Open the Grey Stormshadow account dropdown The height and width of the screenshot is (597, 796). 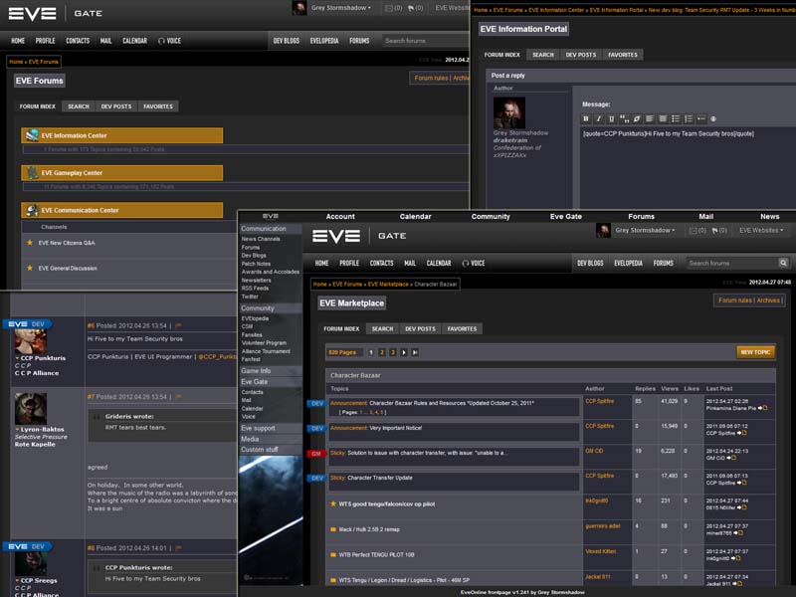(645, 229)
